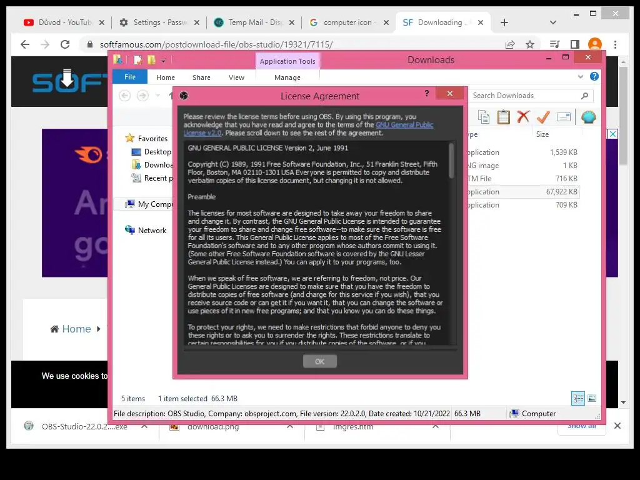The height and width of the screenshot is (480, 640).
Task: Click the softfamous URL address bar
Action: coord(216,44)
